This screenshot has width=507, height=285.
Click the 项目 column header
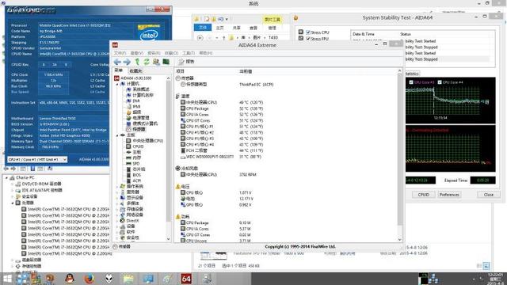click(180, 71)
